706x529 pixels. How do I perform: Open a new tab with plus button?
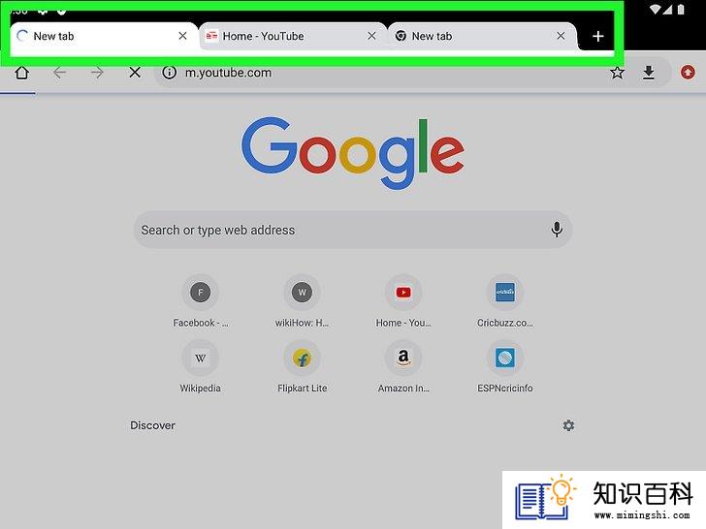coord(598,37)
